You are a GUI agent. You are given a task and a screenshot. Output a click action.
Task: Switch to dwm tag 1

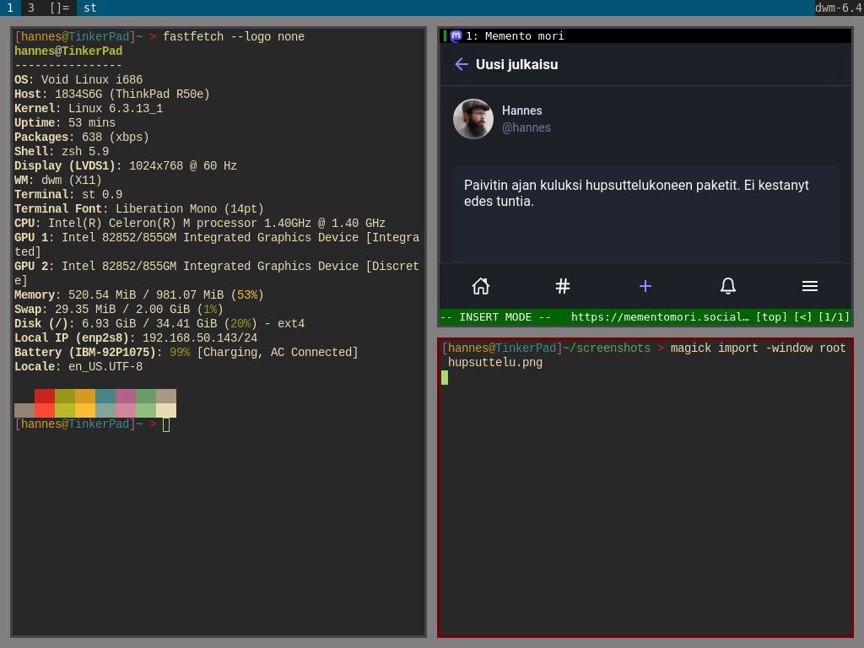point(10,8)
